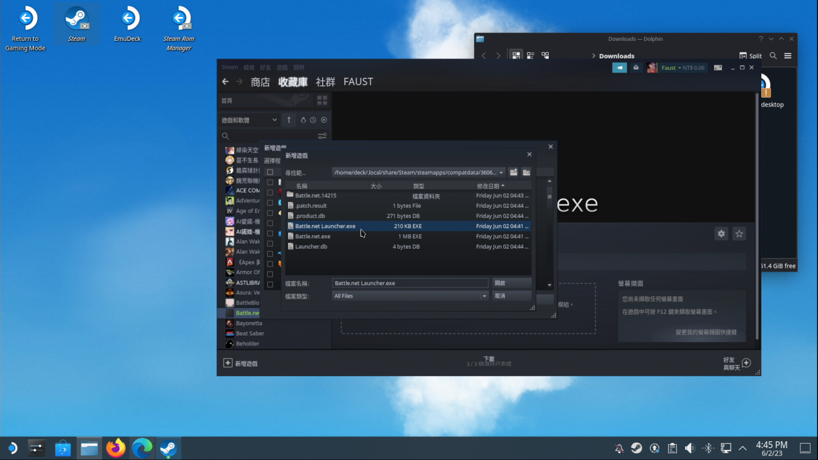Viewport: 818px width, 460px height.
Task: Create new folder in file dialog
Action: (x=514, y=172)
